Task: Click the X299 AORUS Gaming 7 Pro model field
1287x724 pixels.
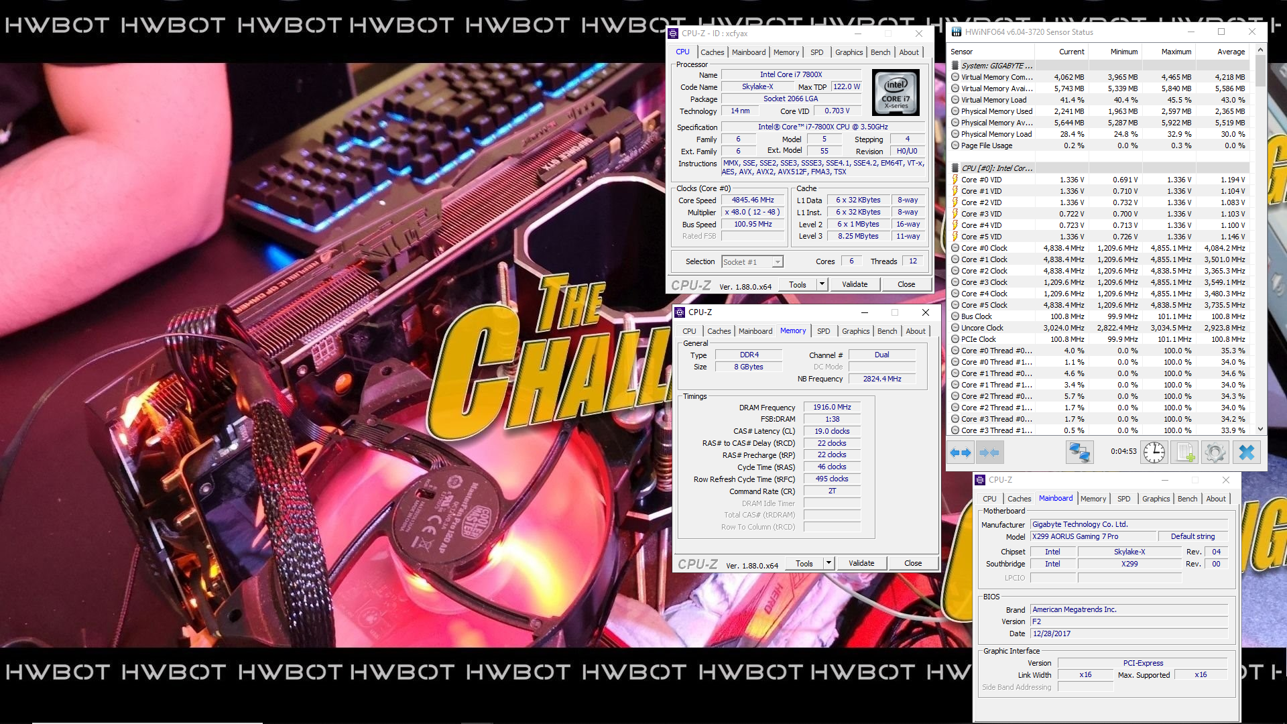Action: tap(1094, 536)
